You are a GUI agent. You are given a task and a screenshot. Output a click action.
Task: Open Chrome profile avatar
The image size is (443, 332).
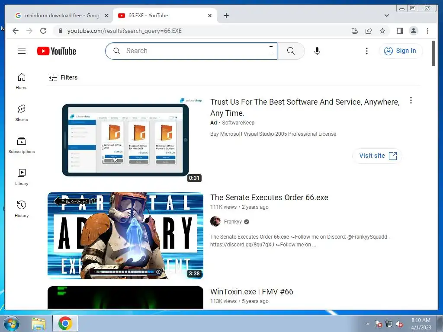pyautogui.click(x=413, y=31)
